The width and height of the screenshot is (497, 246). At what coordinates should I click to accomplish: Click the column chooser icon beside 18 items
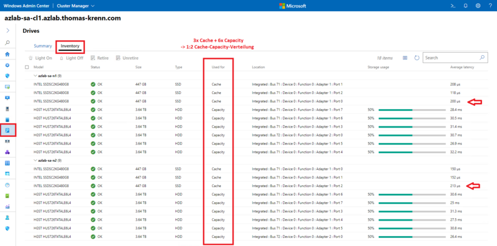405,58
